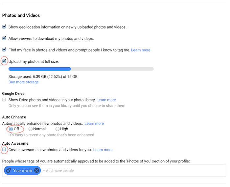Click the Storage used 6.39 GB text

43,76
